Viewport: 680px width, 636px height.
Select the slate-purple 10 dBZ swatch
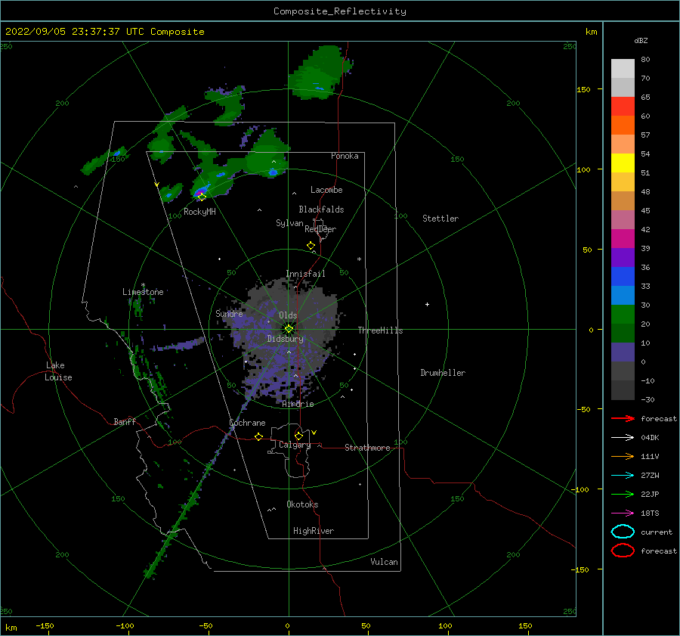click(623, 352)
